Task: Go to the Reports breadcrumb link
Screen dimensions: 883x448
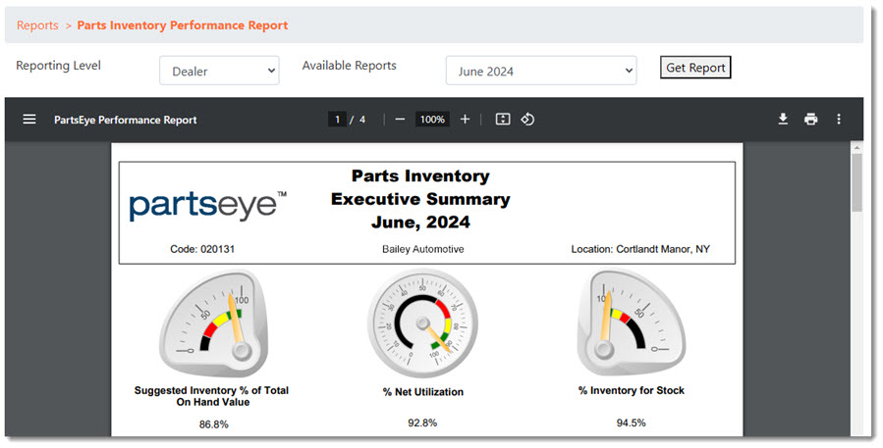Action: (x=37, y=25)
